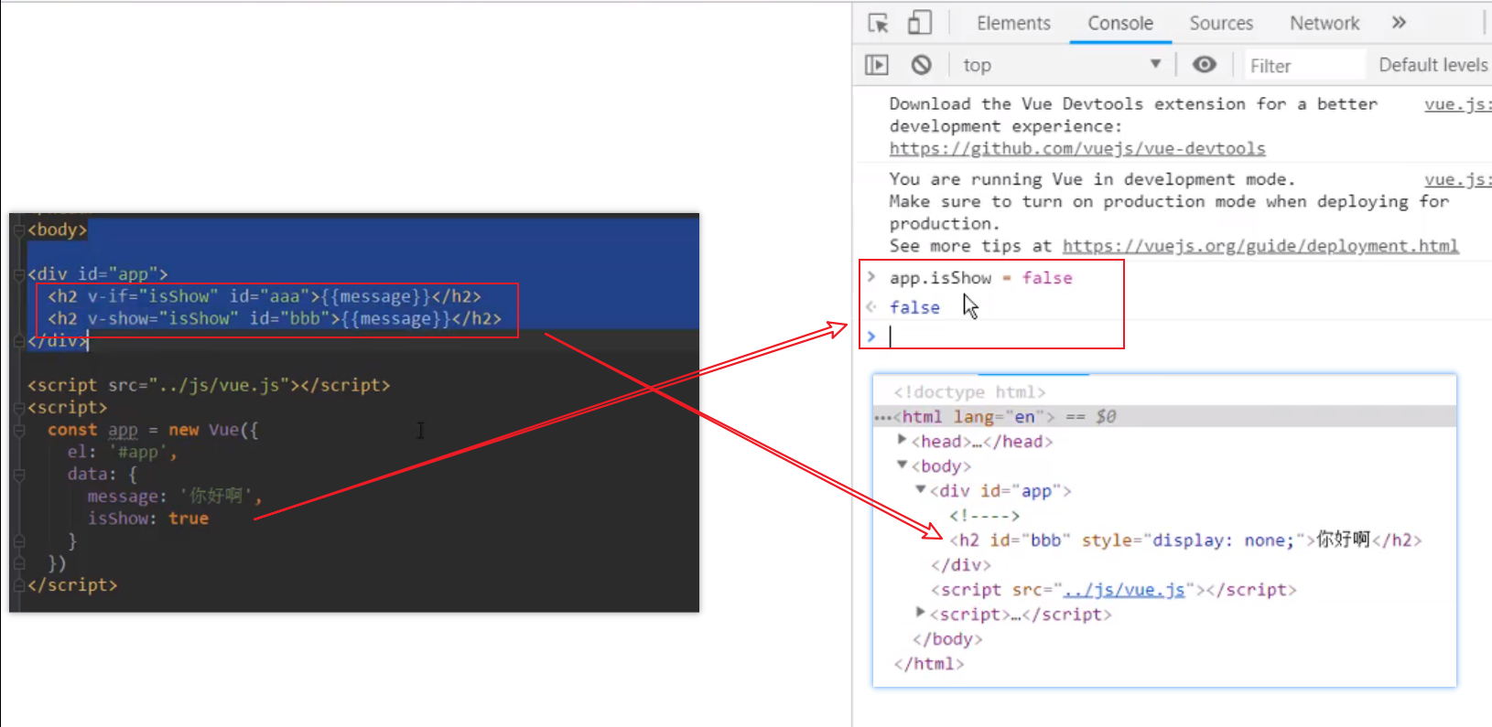Click the script src="../js/vue.js" line in editor

209,385
